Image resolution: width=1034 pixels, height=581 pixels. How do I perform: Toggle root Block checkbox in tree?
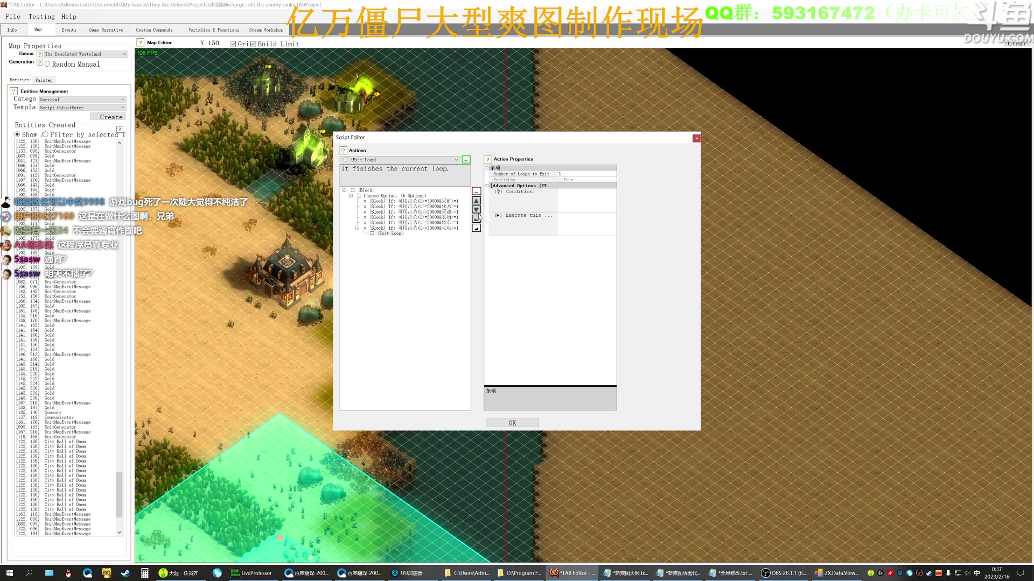click(353, 190)
